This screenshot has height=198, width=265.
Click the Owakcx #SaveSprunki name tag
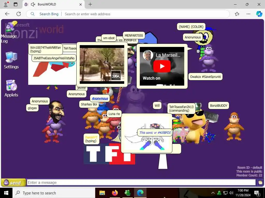pos(205,77)
